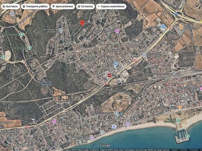This screenshot has height=151, width=202.
Task: Click the MASIA BLANCA area label
Action: click(x=90, y=125)
